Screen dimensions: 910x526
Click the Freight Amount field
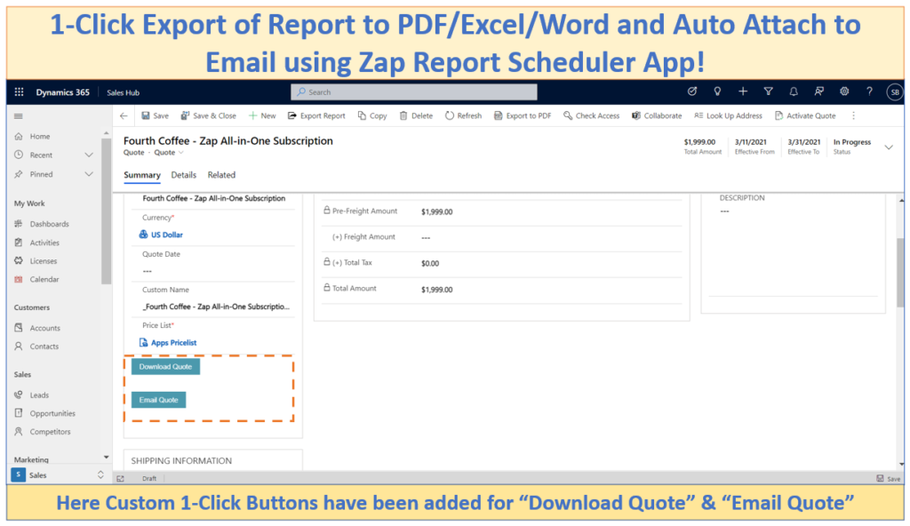tap(550, 237)
